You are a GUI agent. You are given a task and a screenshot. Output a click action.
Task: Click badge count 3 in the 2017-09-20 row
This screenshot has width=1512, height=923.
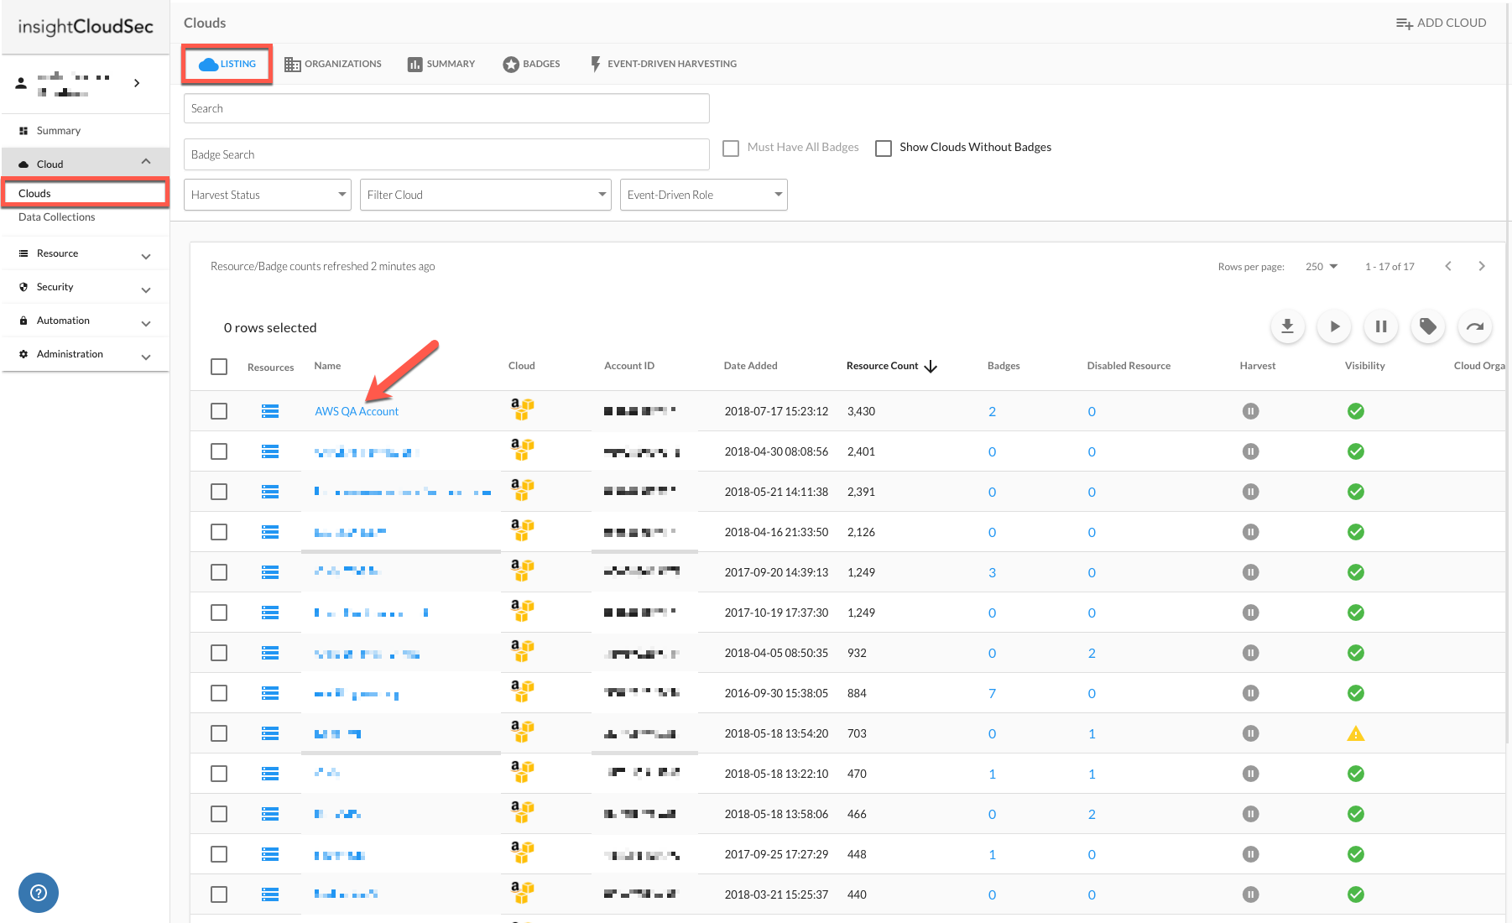pyautogui.click(x=993, y=572)
